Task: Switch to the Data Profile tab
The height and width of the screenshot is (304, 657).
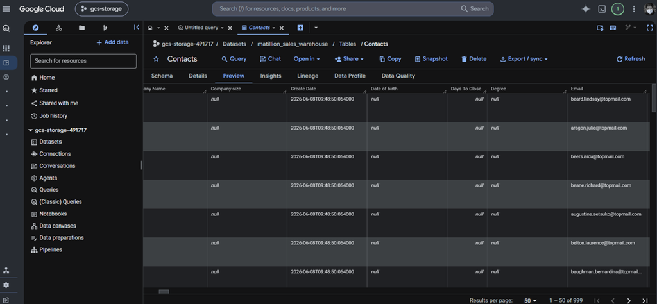Action: click(350, 76)
